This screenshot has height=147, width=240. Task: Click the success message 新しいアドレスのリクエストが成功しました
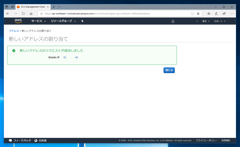pos(51,51)
